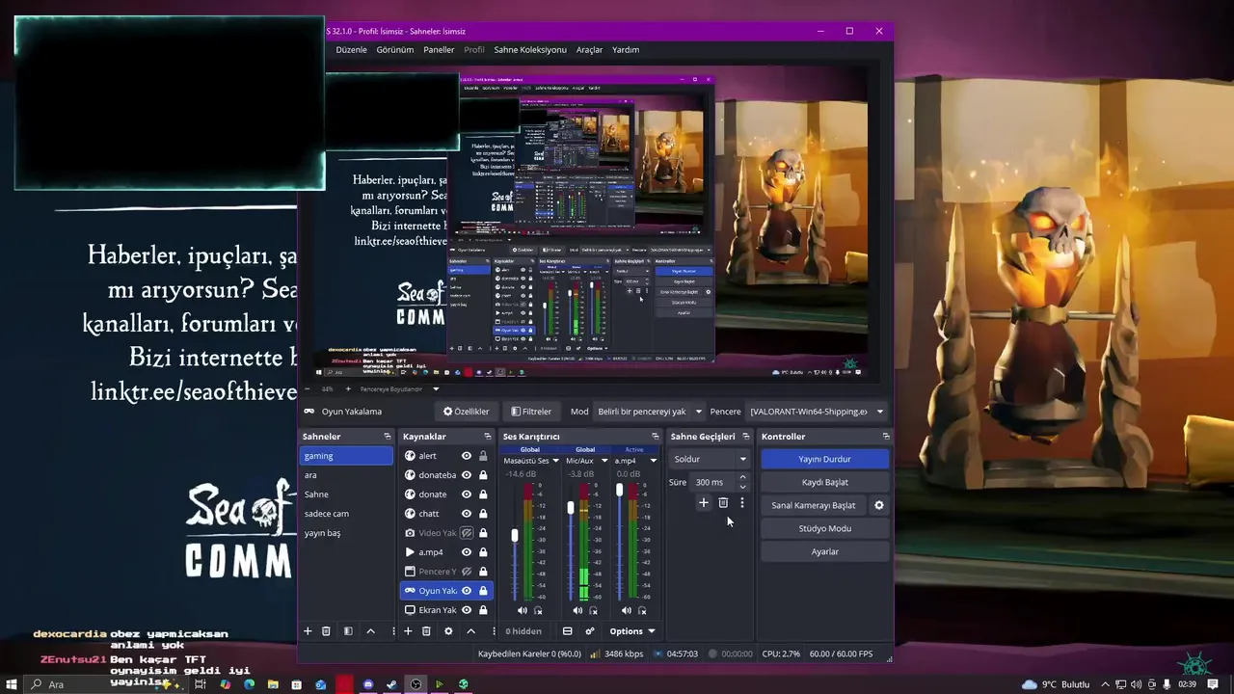1234x694 pixels.
Task: Hide the a.mp4 source with eye icon
Action: (467, 552)
